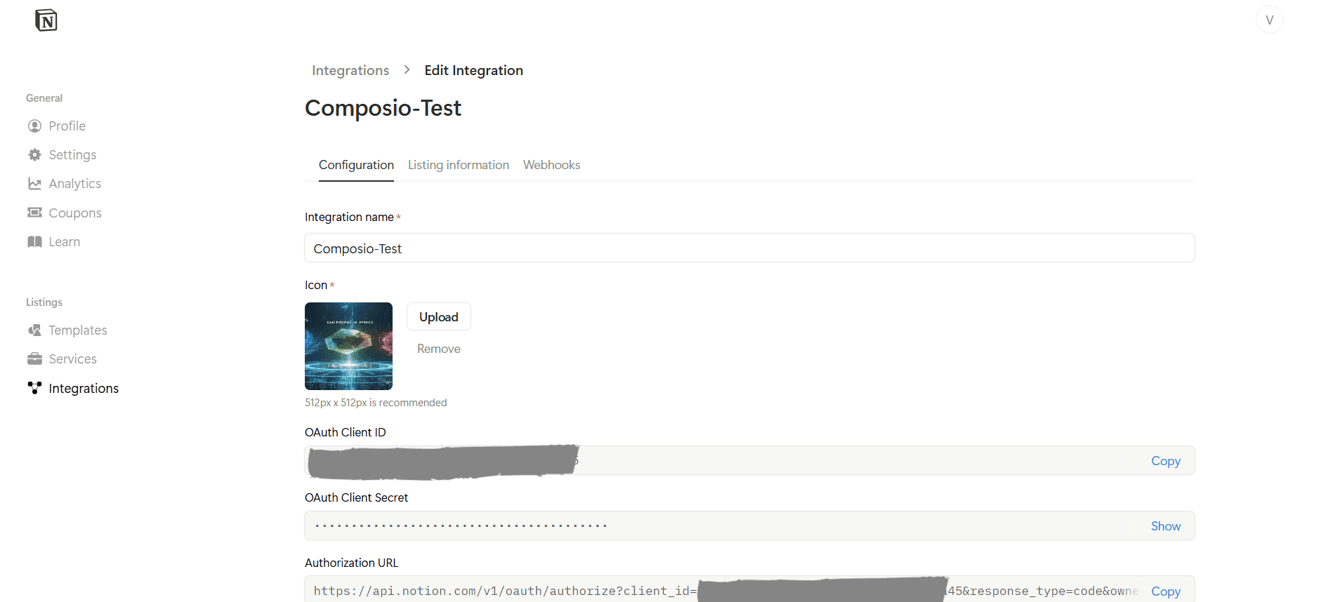Click the Composio-Test page heading
The height and width of the screenshot is (602, 1321).
click(383, 108)
